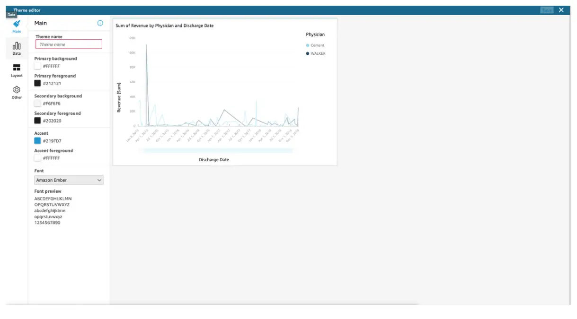The image size is (577, 319).
Task: Open the Other theme settings tab
Action: pyautogui.click(x=17, y=92)
